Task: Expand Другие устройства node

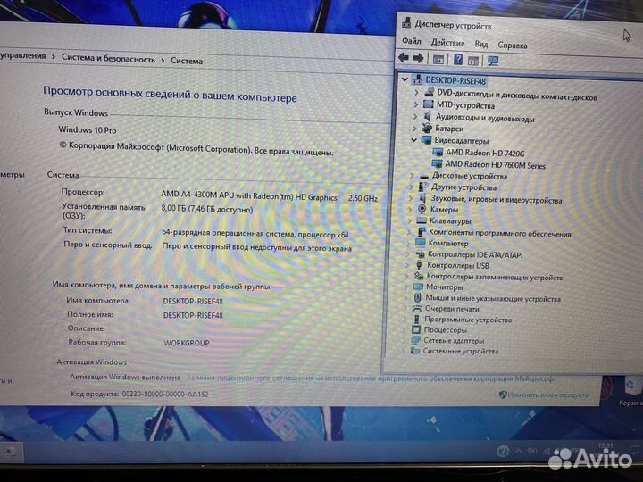Action: click(x=412, y=187)
